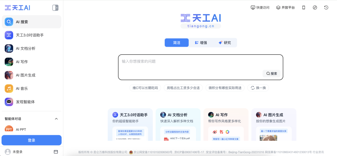
Task: Open 天工3.0对话助手 in the sidebar
Action: [x=32, y=35]
